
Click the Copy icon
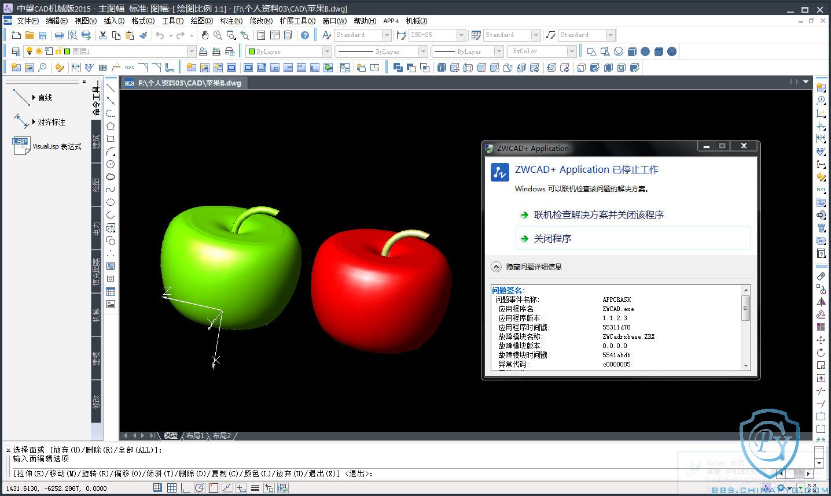116,35
